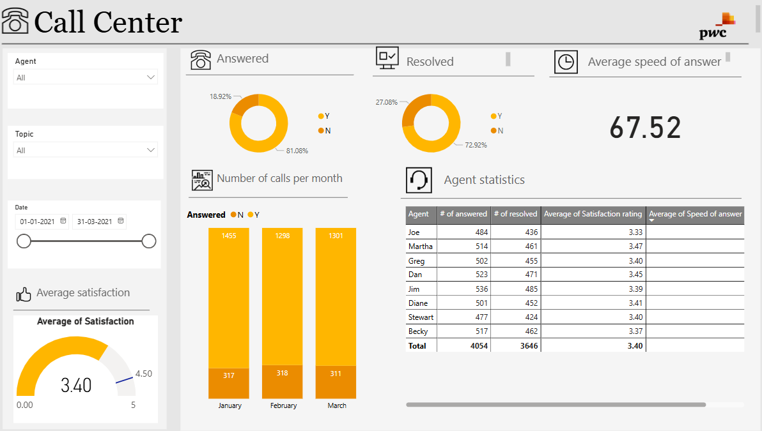This screenshot has height=431, width=762.
Task: Click the Agent statistics horizontal scrollbar
Action: (555, 404)
